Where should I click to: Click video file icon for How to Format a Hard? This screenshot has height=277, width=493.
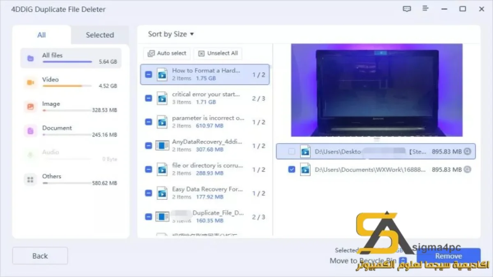point(163,74)
